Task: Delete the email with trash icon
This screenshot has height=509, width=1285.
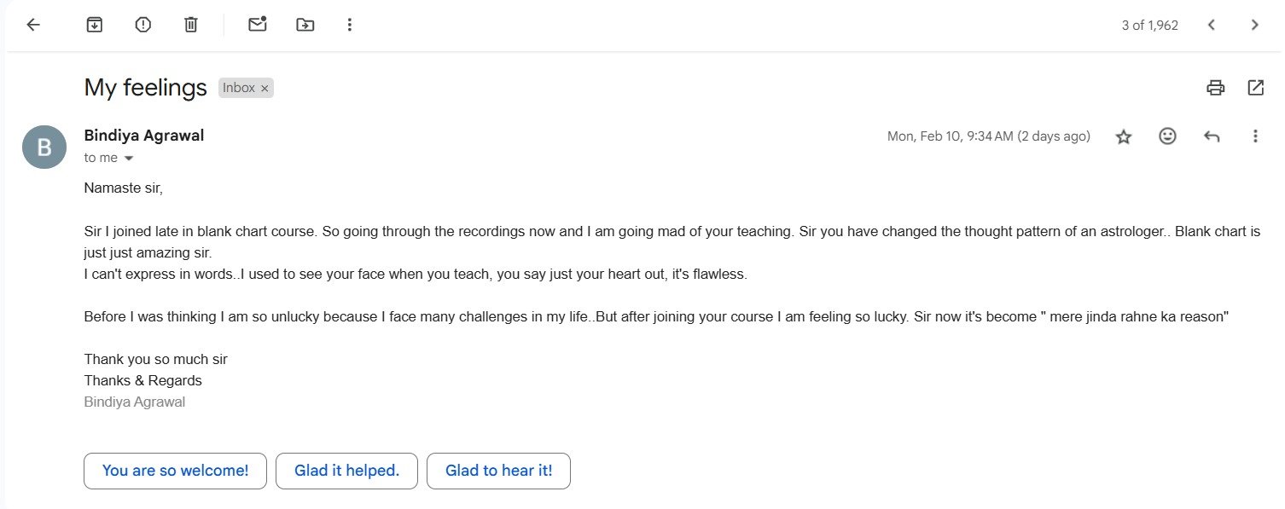Action: click(191, 25)
